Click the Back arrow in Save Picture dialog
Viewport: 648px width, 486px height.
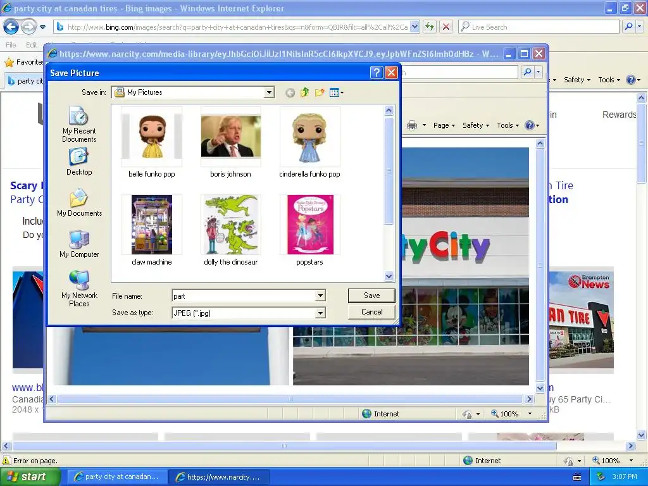point(290,92)
